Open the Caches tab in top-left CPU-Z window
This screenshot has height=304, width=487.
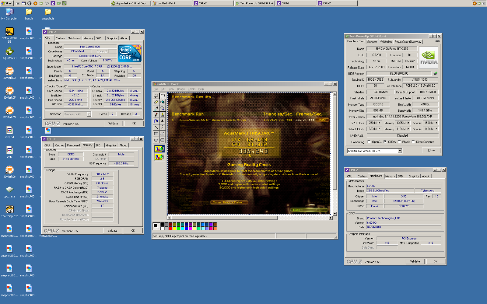(x=60, y=38)
